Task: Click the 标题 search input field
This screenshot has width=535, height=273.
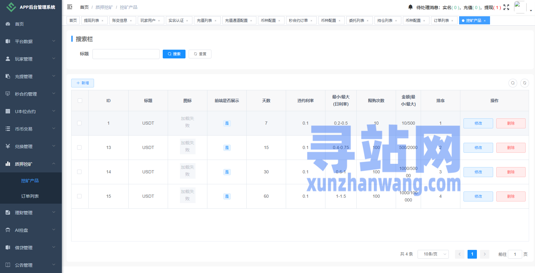Action: click(126, 54)
